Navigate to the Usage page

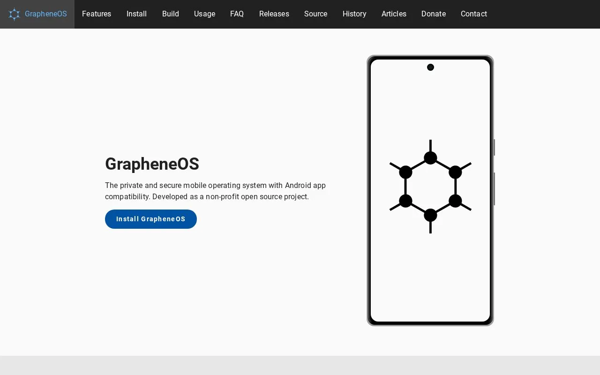[x=204, y=14]
